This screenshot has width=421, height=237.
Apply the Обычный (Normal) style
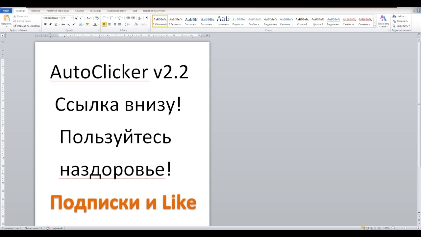[x=160, y=21]
